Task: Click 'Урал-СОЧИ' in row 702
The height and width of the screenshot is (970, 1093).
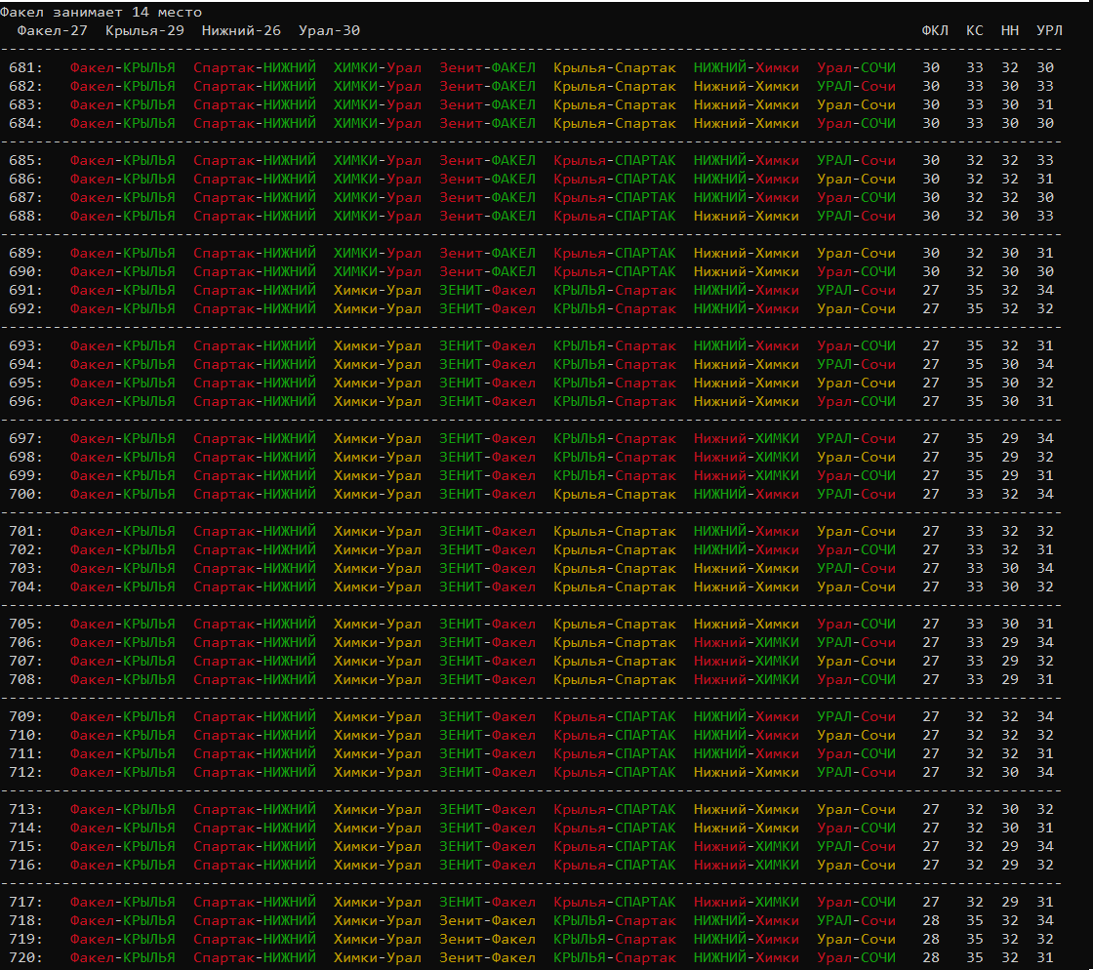Action: pyautogui.click(x=856, y=549)
